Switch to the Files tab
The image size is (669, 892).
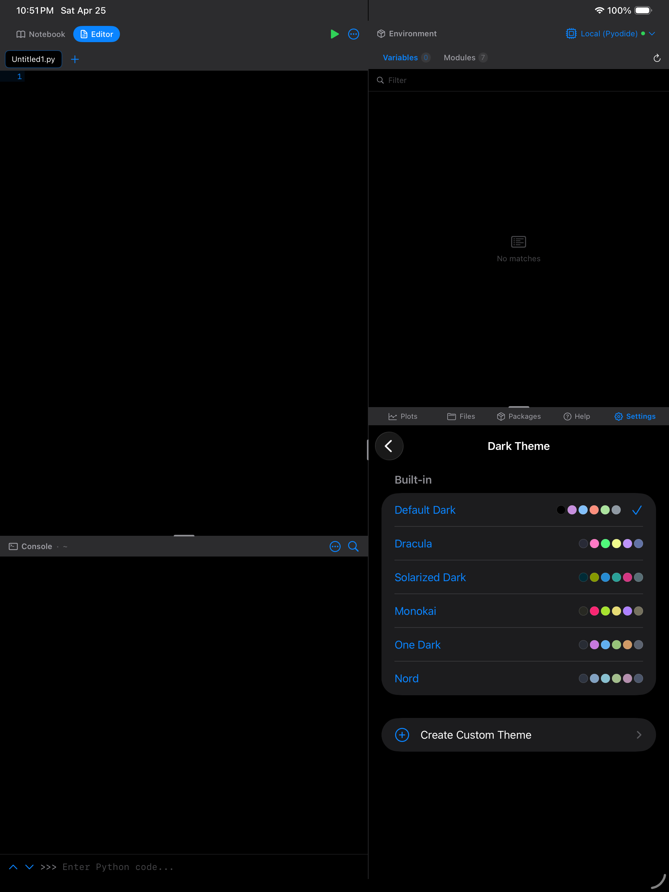pyautogui.click(x=461, y=416)
